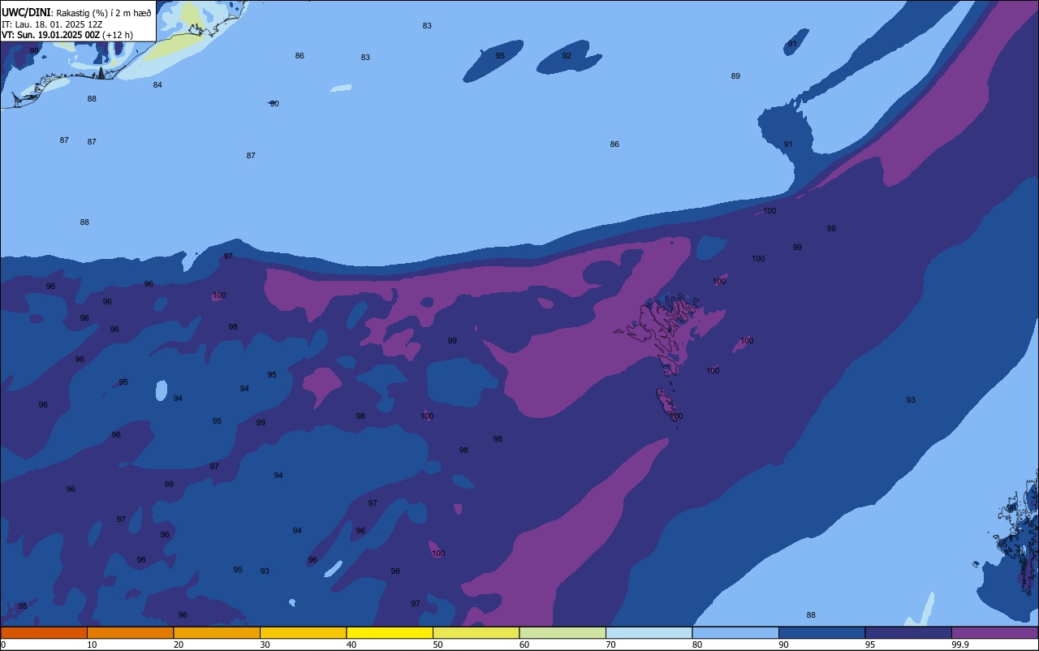The height and width of the screenshot is (651, 1039).
Task: Choose the 60–70 light green legend swatch
Action: pyautogui.click(x=563, y=632)
